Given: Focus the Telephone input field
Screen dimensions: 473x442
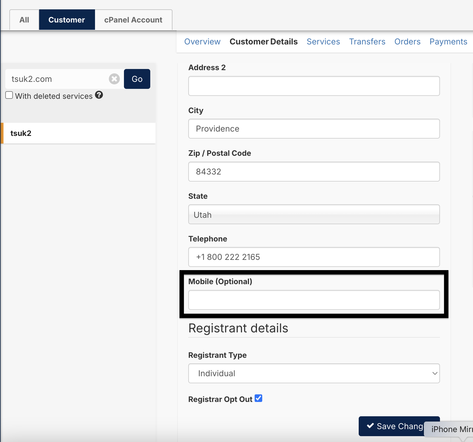Looking at the screenshot, I should 314,257.
